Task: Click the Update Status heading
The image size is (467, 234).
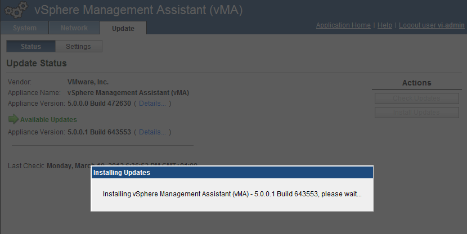Action: (x=37, y=63)
